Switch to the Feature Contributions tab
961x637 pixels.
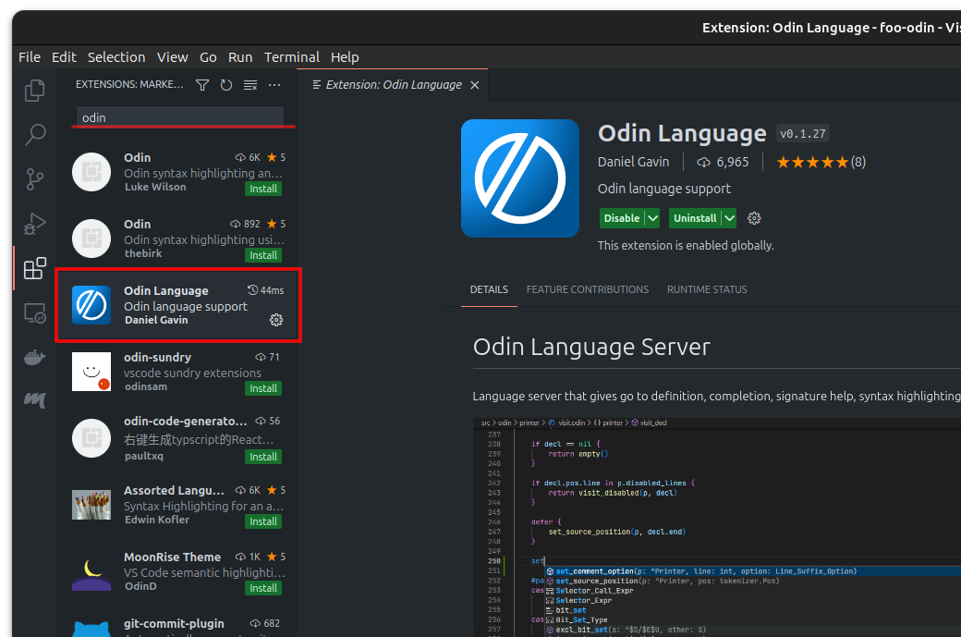[587, 289]
